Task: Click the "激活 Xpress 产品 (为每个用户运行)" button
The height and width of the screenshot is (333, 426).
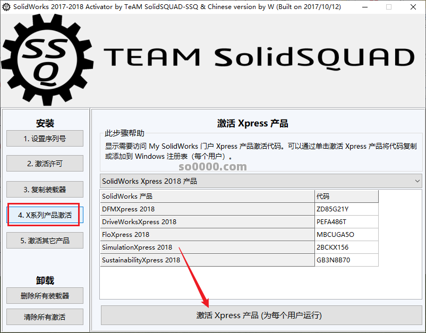Action: 261,315
